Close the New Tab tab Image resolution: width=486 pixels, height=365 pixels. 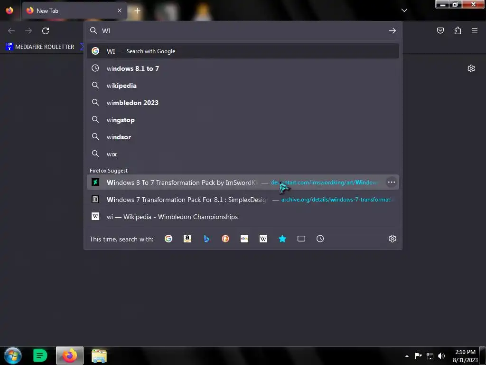[119, 10]
